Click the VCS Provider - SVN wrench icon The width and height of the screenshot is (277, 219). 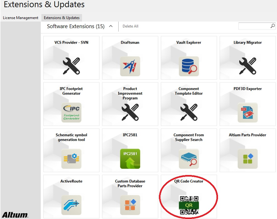point(71,66)
